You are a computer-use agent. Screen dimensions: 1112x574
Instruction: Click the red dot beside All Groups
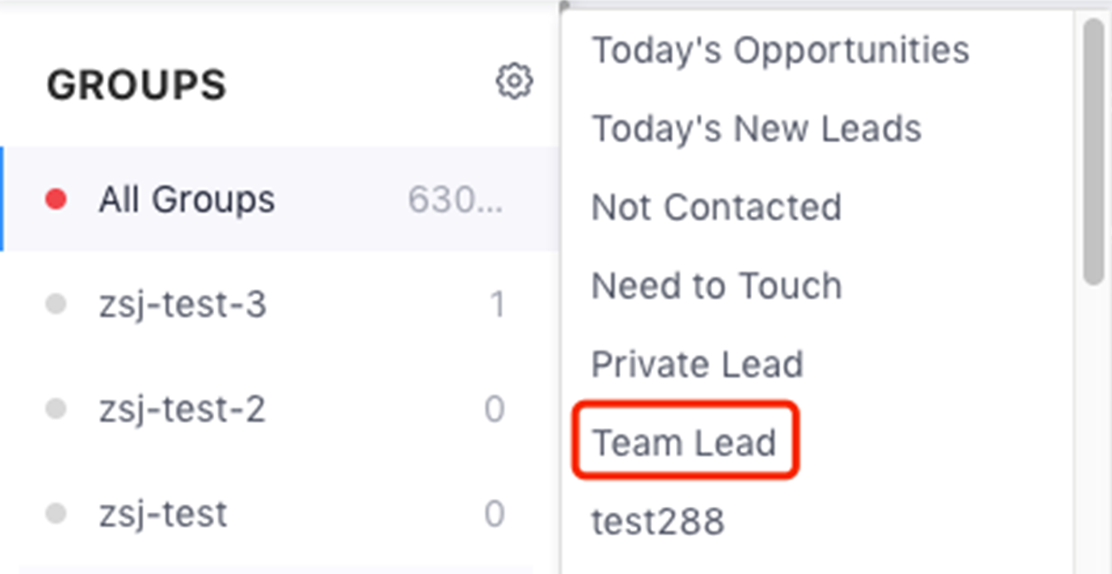pos(56,200)
